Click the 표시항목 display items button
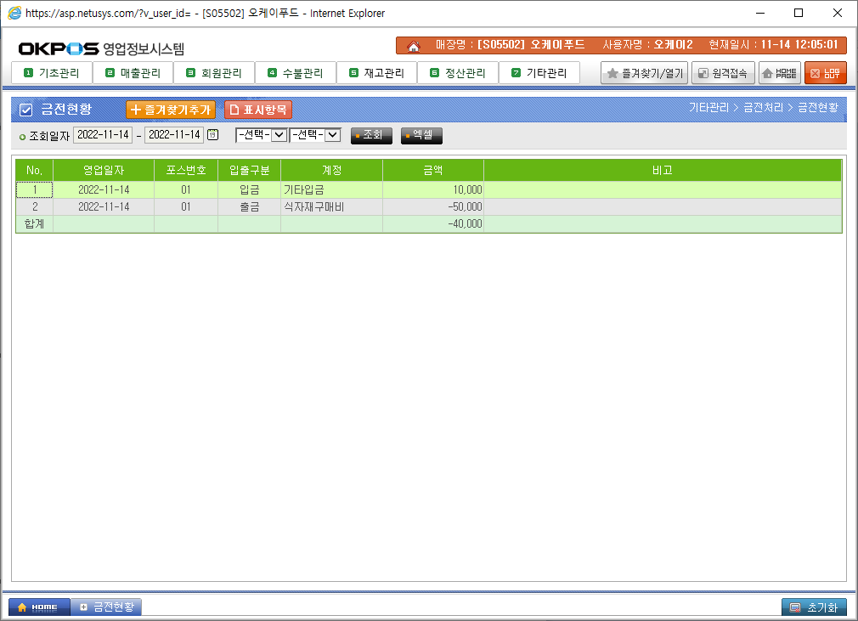Screen dimensions: 858x621 (x=258, y=110)
